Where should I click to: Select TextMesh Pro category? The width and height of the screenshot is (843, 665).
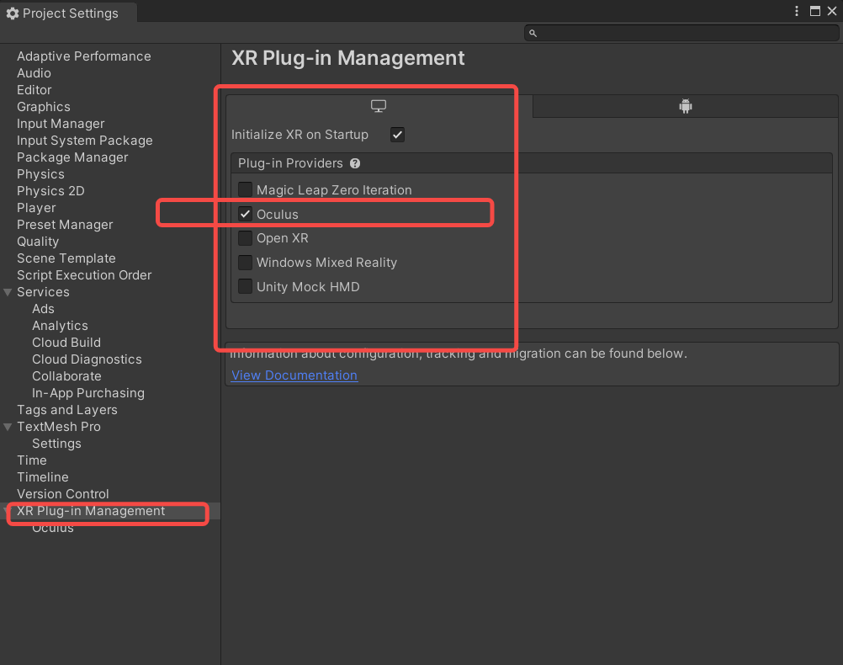59,427
